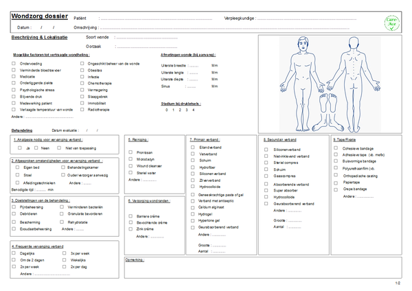Check the Ondervoeding checkbox

pos(13,63)
